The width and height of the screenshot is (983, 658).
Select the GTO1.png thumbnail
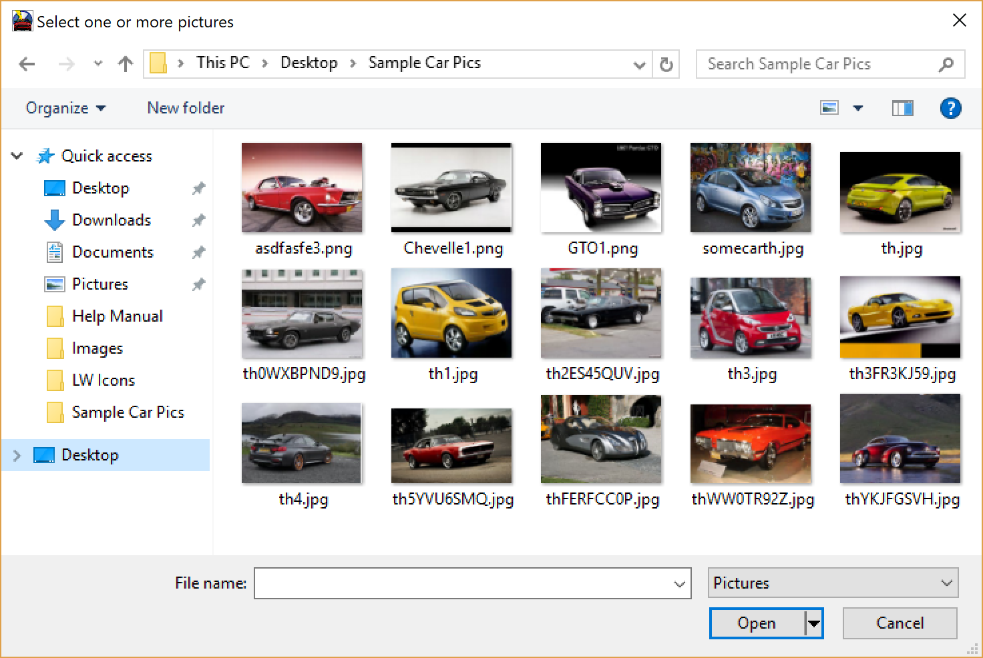coord(600,188)
